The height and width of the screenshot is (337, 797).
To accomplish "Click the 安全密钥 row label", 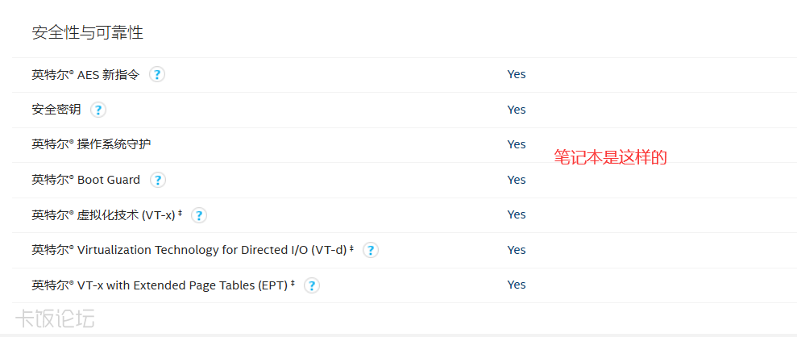I will coord(56,110).
